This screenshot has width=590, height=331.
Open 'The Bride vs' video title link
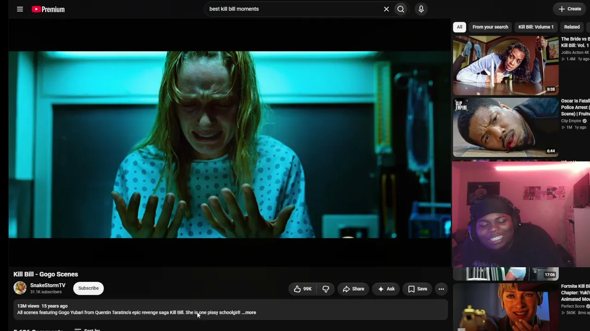575,42
